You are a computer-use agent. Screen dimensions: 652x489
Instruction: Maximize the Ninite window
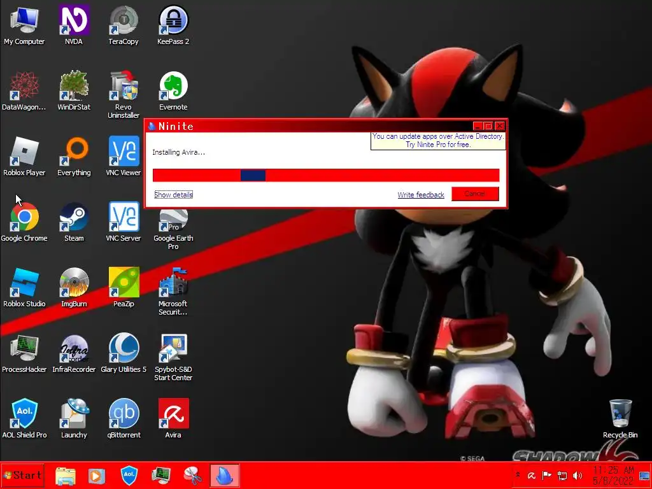point(488,126)
